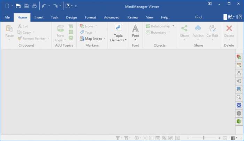Toggle the calendar view icon in status bar
The width and height of the screenshot is (244, 141).
coord(158,138)
